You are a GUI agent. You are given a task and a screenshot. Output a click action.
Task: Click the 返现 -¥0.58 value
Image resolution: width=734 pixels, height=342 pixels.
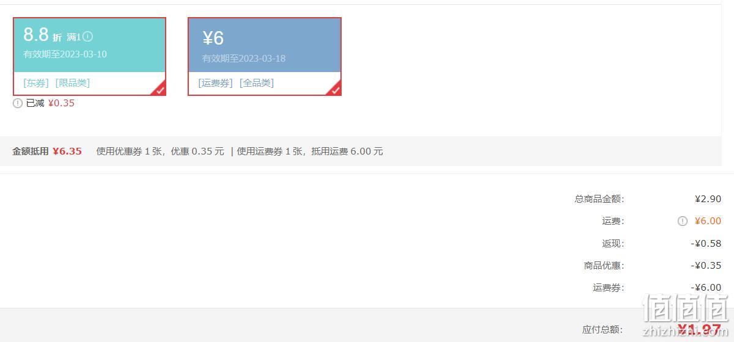706,243
